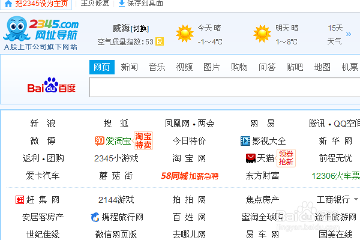Open the 今日特价 link
Viewport: 360px width, 240px height.
click(x=189, y=141)
